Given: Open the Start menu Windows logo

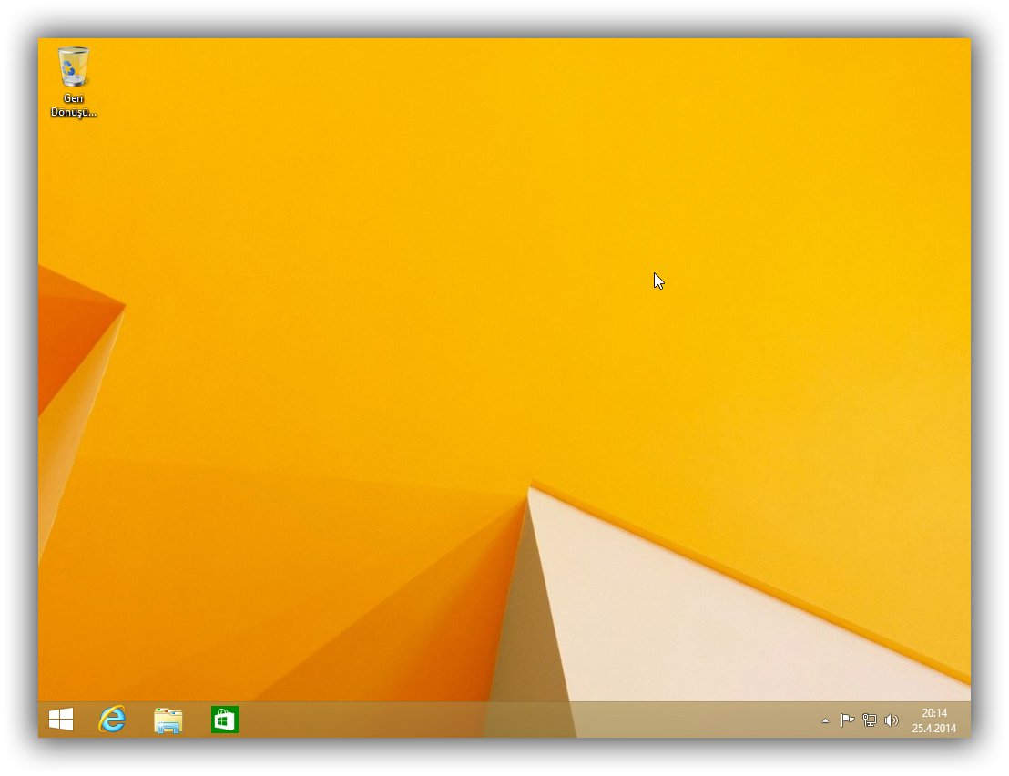Looking at the screenshot, I should [x=61, y=720].
